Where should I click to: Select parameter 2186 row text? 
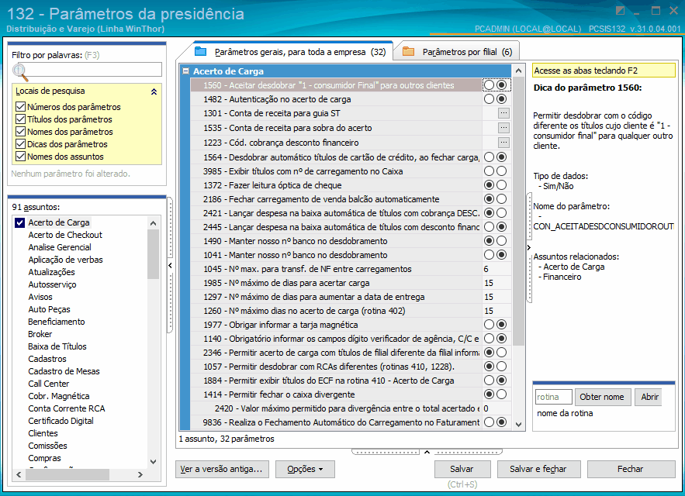pyautogui.click(x=321, y=199)
